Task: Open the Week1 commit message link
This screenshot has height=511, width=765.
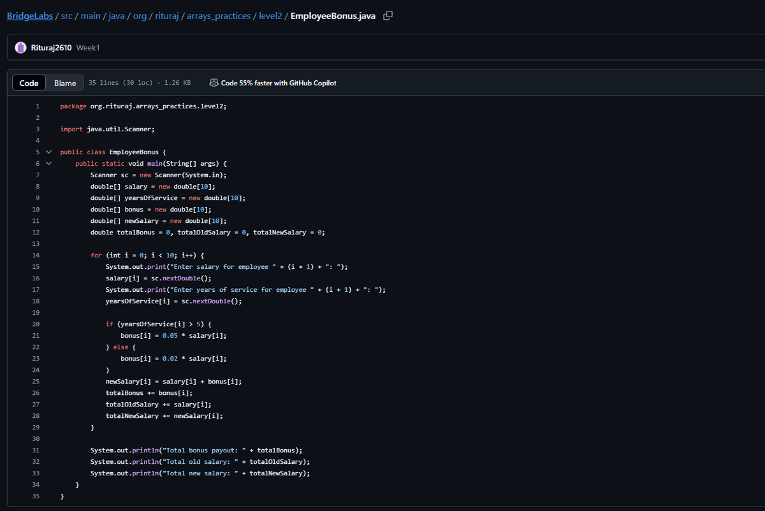Action: (x=88, y=48)
